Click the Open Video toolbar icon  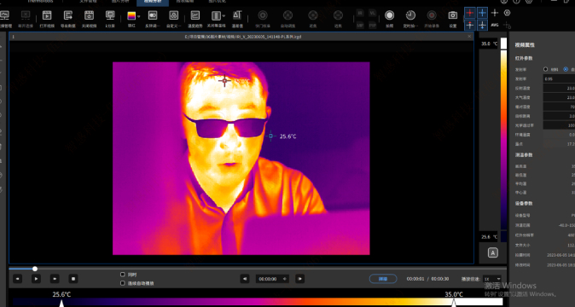tap(47, 15)
